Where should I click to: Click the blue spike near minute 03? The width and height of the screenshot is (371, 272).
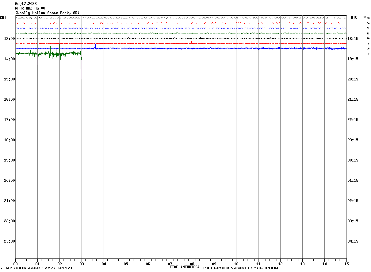95,44
